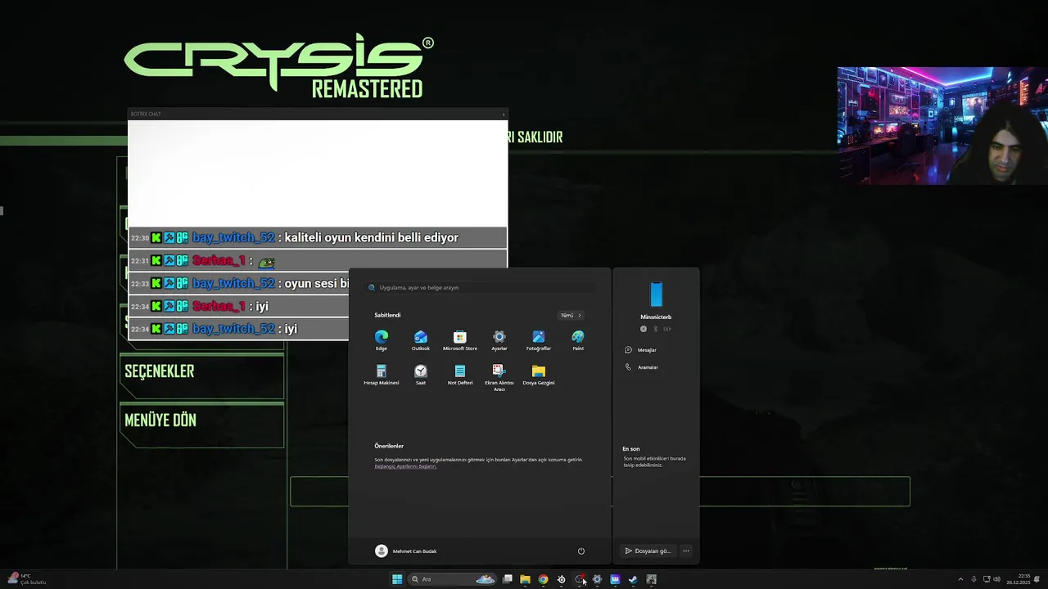Launch Fotoğraflar photos app
The image size is (1048, 589).
pos(539,340)
